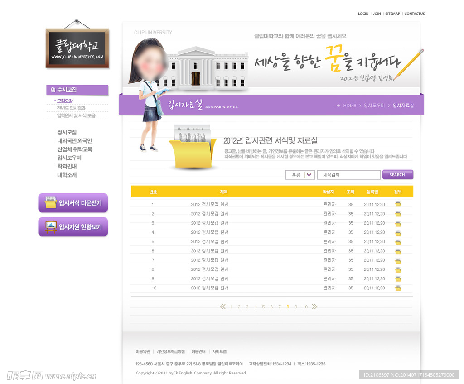This screenshot has height=384, width=464.
Task: Open 개인정보취급방침 footer link
Action: coord(171,351)
